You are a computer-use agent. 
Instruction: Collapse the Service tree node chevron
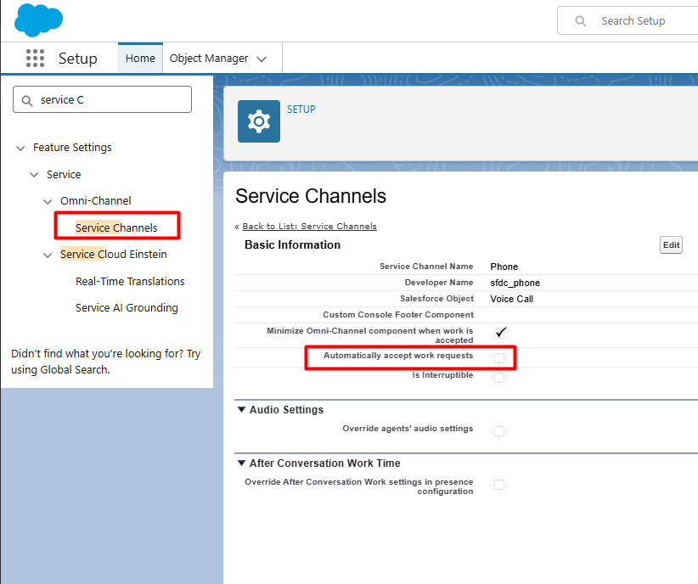(x=34, y=175)
